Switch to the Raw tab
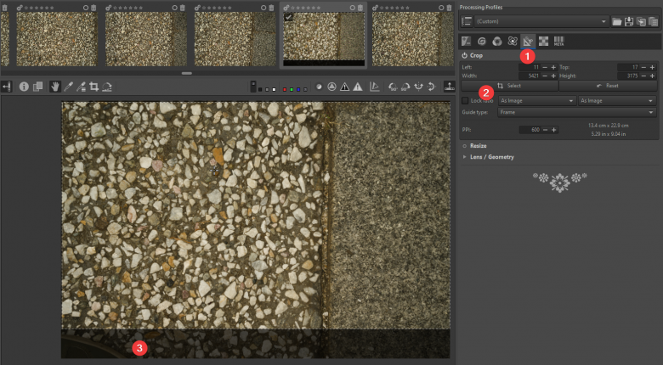 543,42
